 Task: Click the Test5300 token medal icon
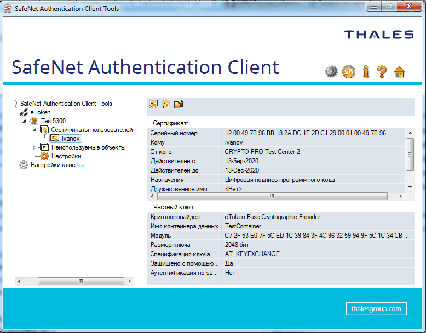tap(34, 120)
